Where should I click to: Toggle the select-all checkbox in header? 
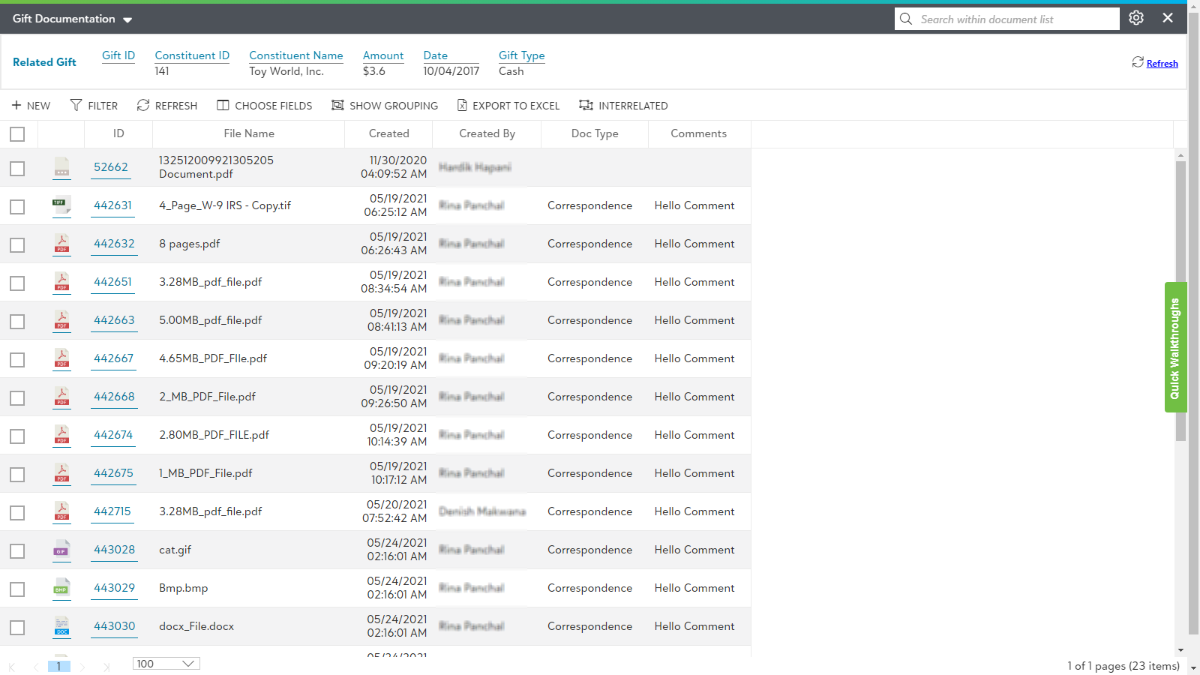click(17, 134)
